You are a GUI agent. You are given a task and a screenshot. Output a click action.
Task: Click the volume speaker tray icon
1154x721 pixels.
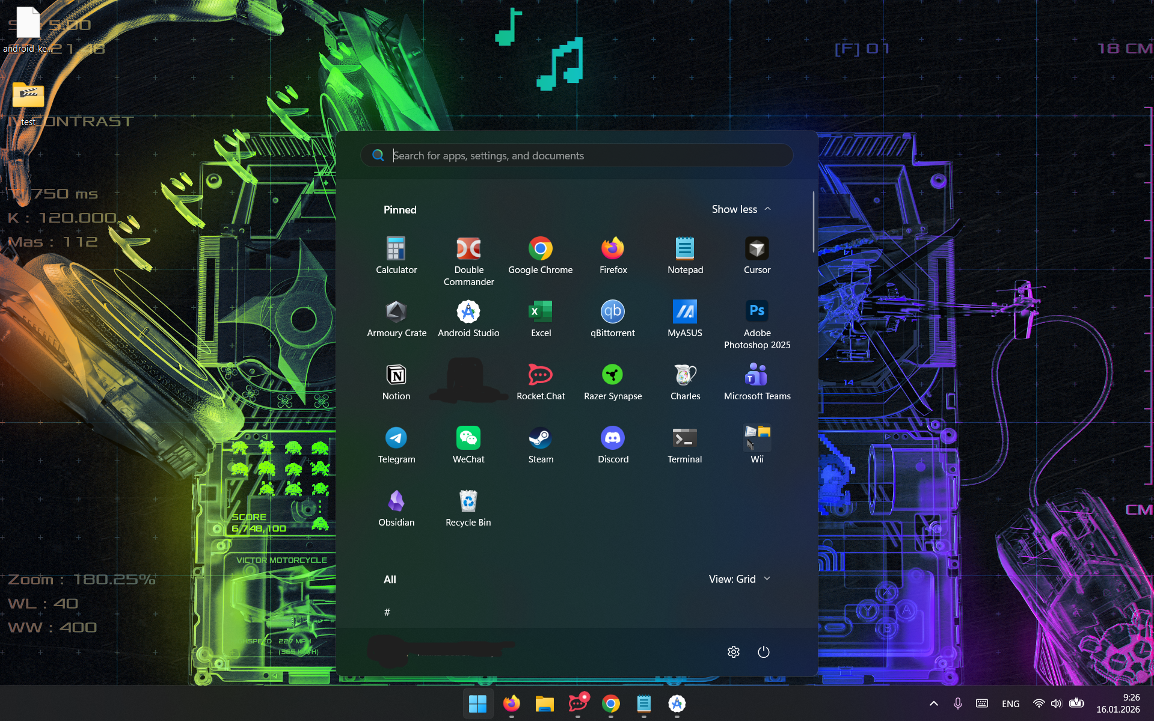point(1057,704)
